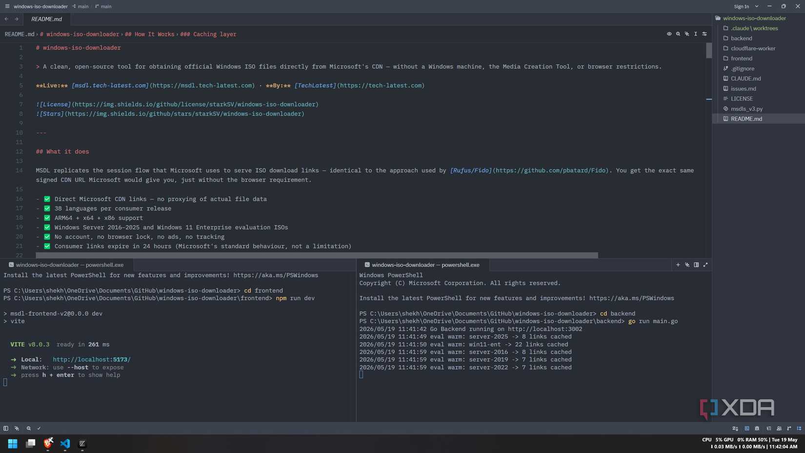
Task: Click the editor vertical scrollbar thumb
Action: (709, 51)
